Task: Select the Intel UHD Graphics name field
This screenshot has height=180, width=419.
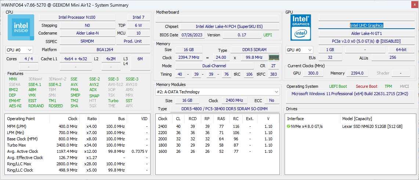Action: [x=366, y=25]
